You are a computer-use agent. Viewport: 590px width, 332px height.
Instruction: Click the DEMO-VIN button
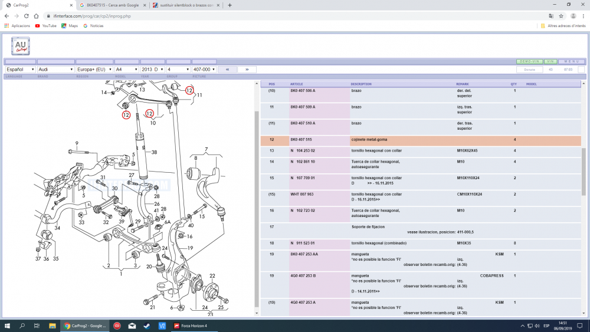(529, 62)
